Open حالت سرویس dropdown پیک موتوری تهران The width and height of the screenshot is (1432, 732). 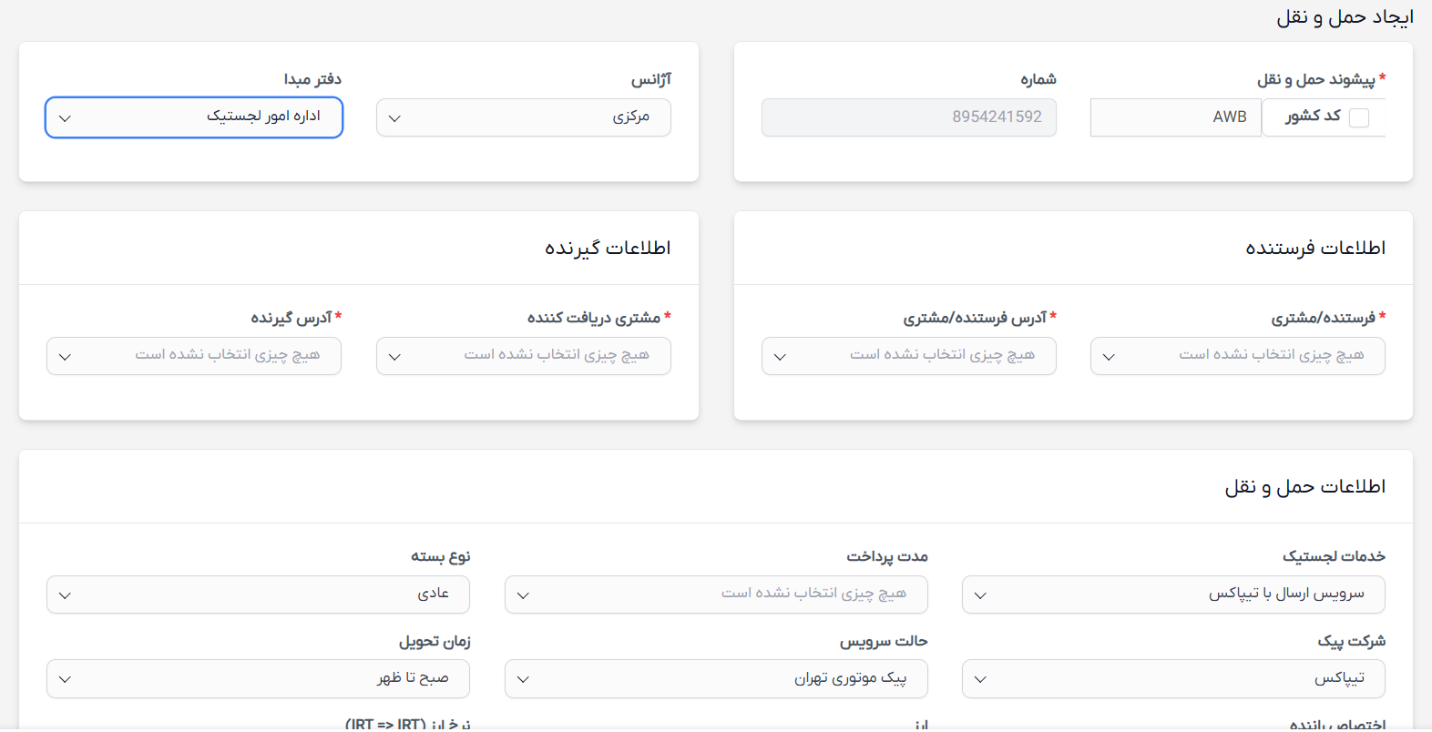716,678
